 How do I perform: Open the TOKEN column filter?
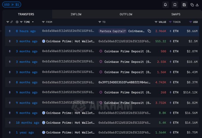(x=170, y=22)
